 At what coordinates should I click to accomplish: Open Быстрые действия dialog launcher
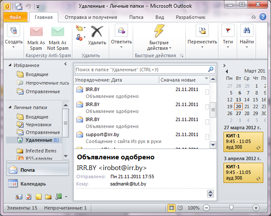(182, 56)
